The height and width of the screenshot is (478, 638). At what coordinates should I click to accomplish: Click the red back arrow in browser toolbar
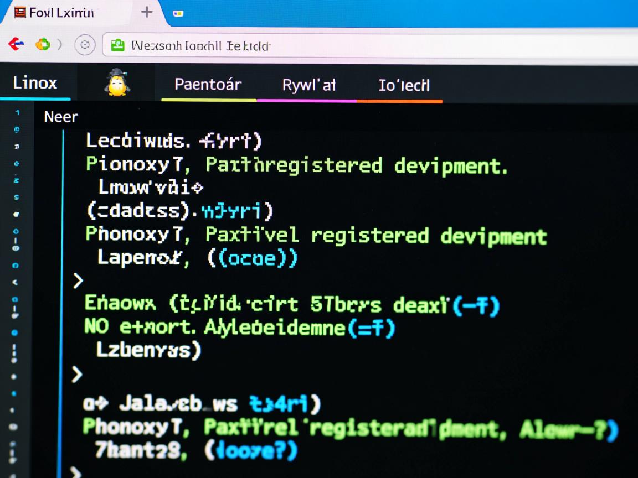click(16, 44)
